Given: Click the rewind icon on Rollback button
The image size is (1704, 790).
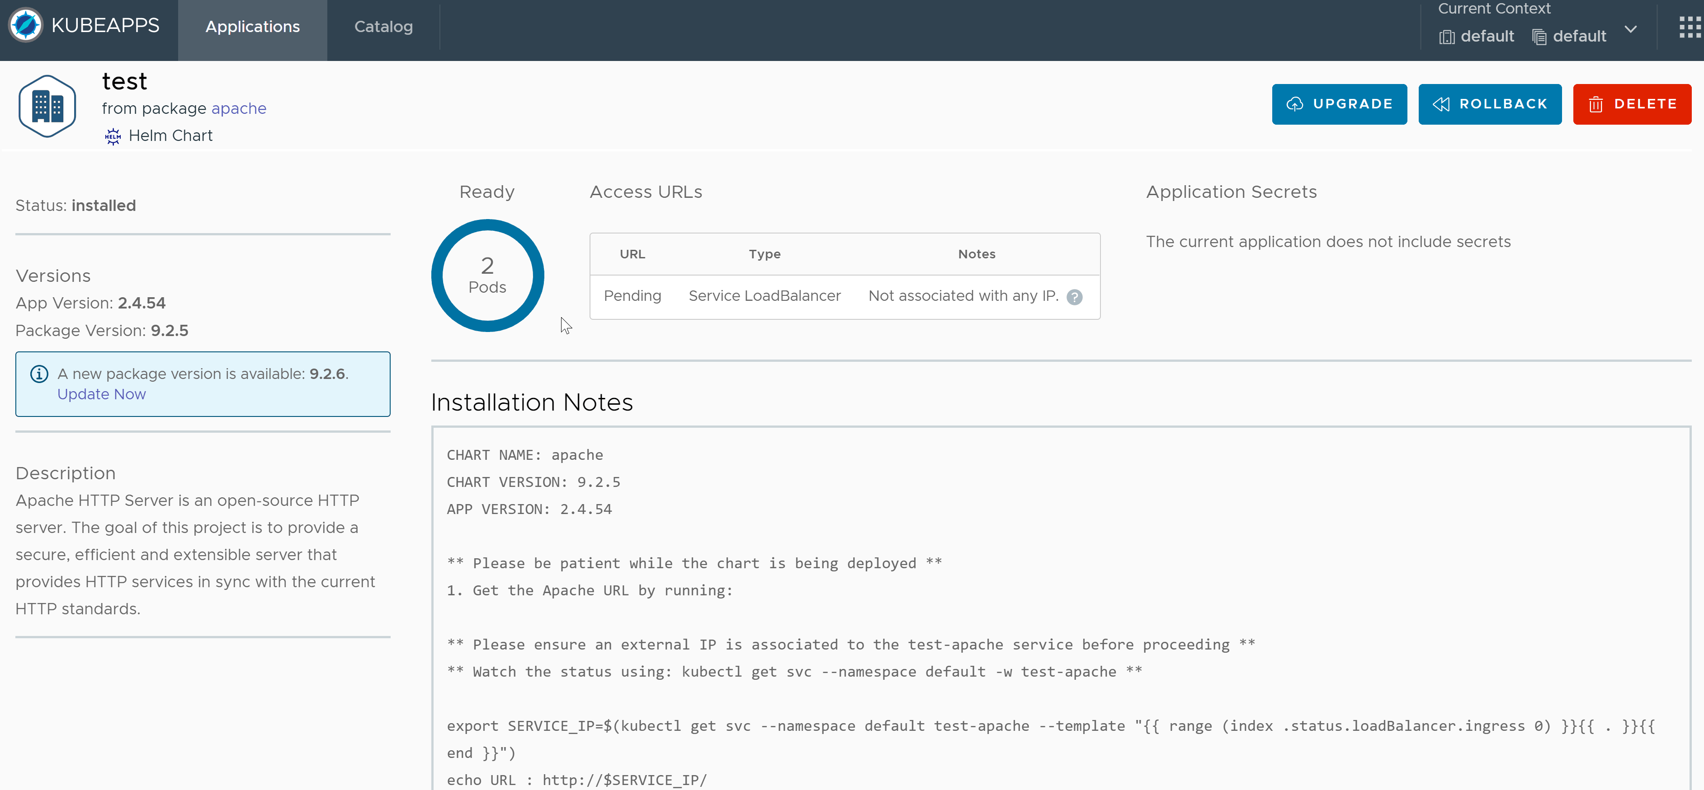Looking at the screenshot, I should pyautogui.click(x=1441, y=104).
